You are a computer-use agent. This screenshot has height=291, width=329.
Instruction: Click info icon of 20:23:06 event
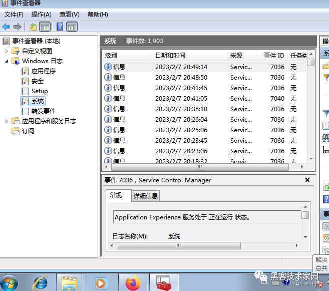coord(108,151)
